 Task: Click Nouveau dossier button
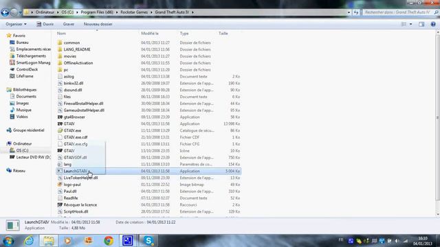[98, 24]
